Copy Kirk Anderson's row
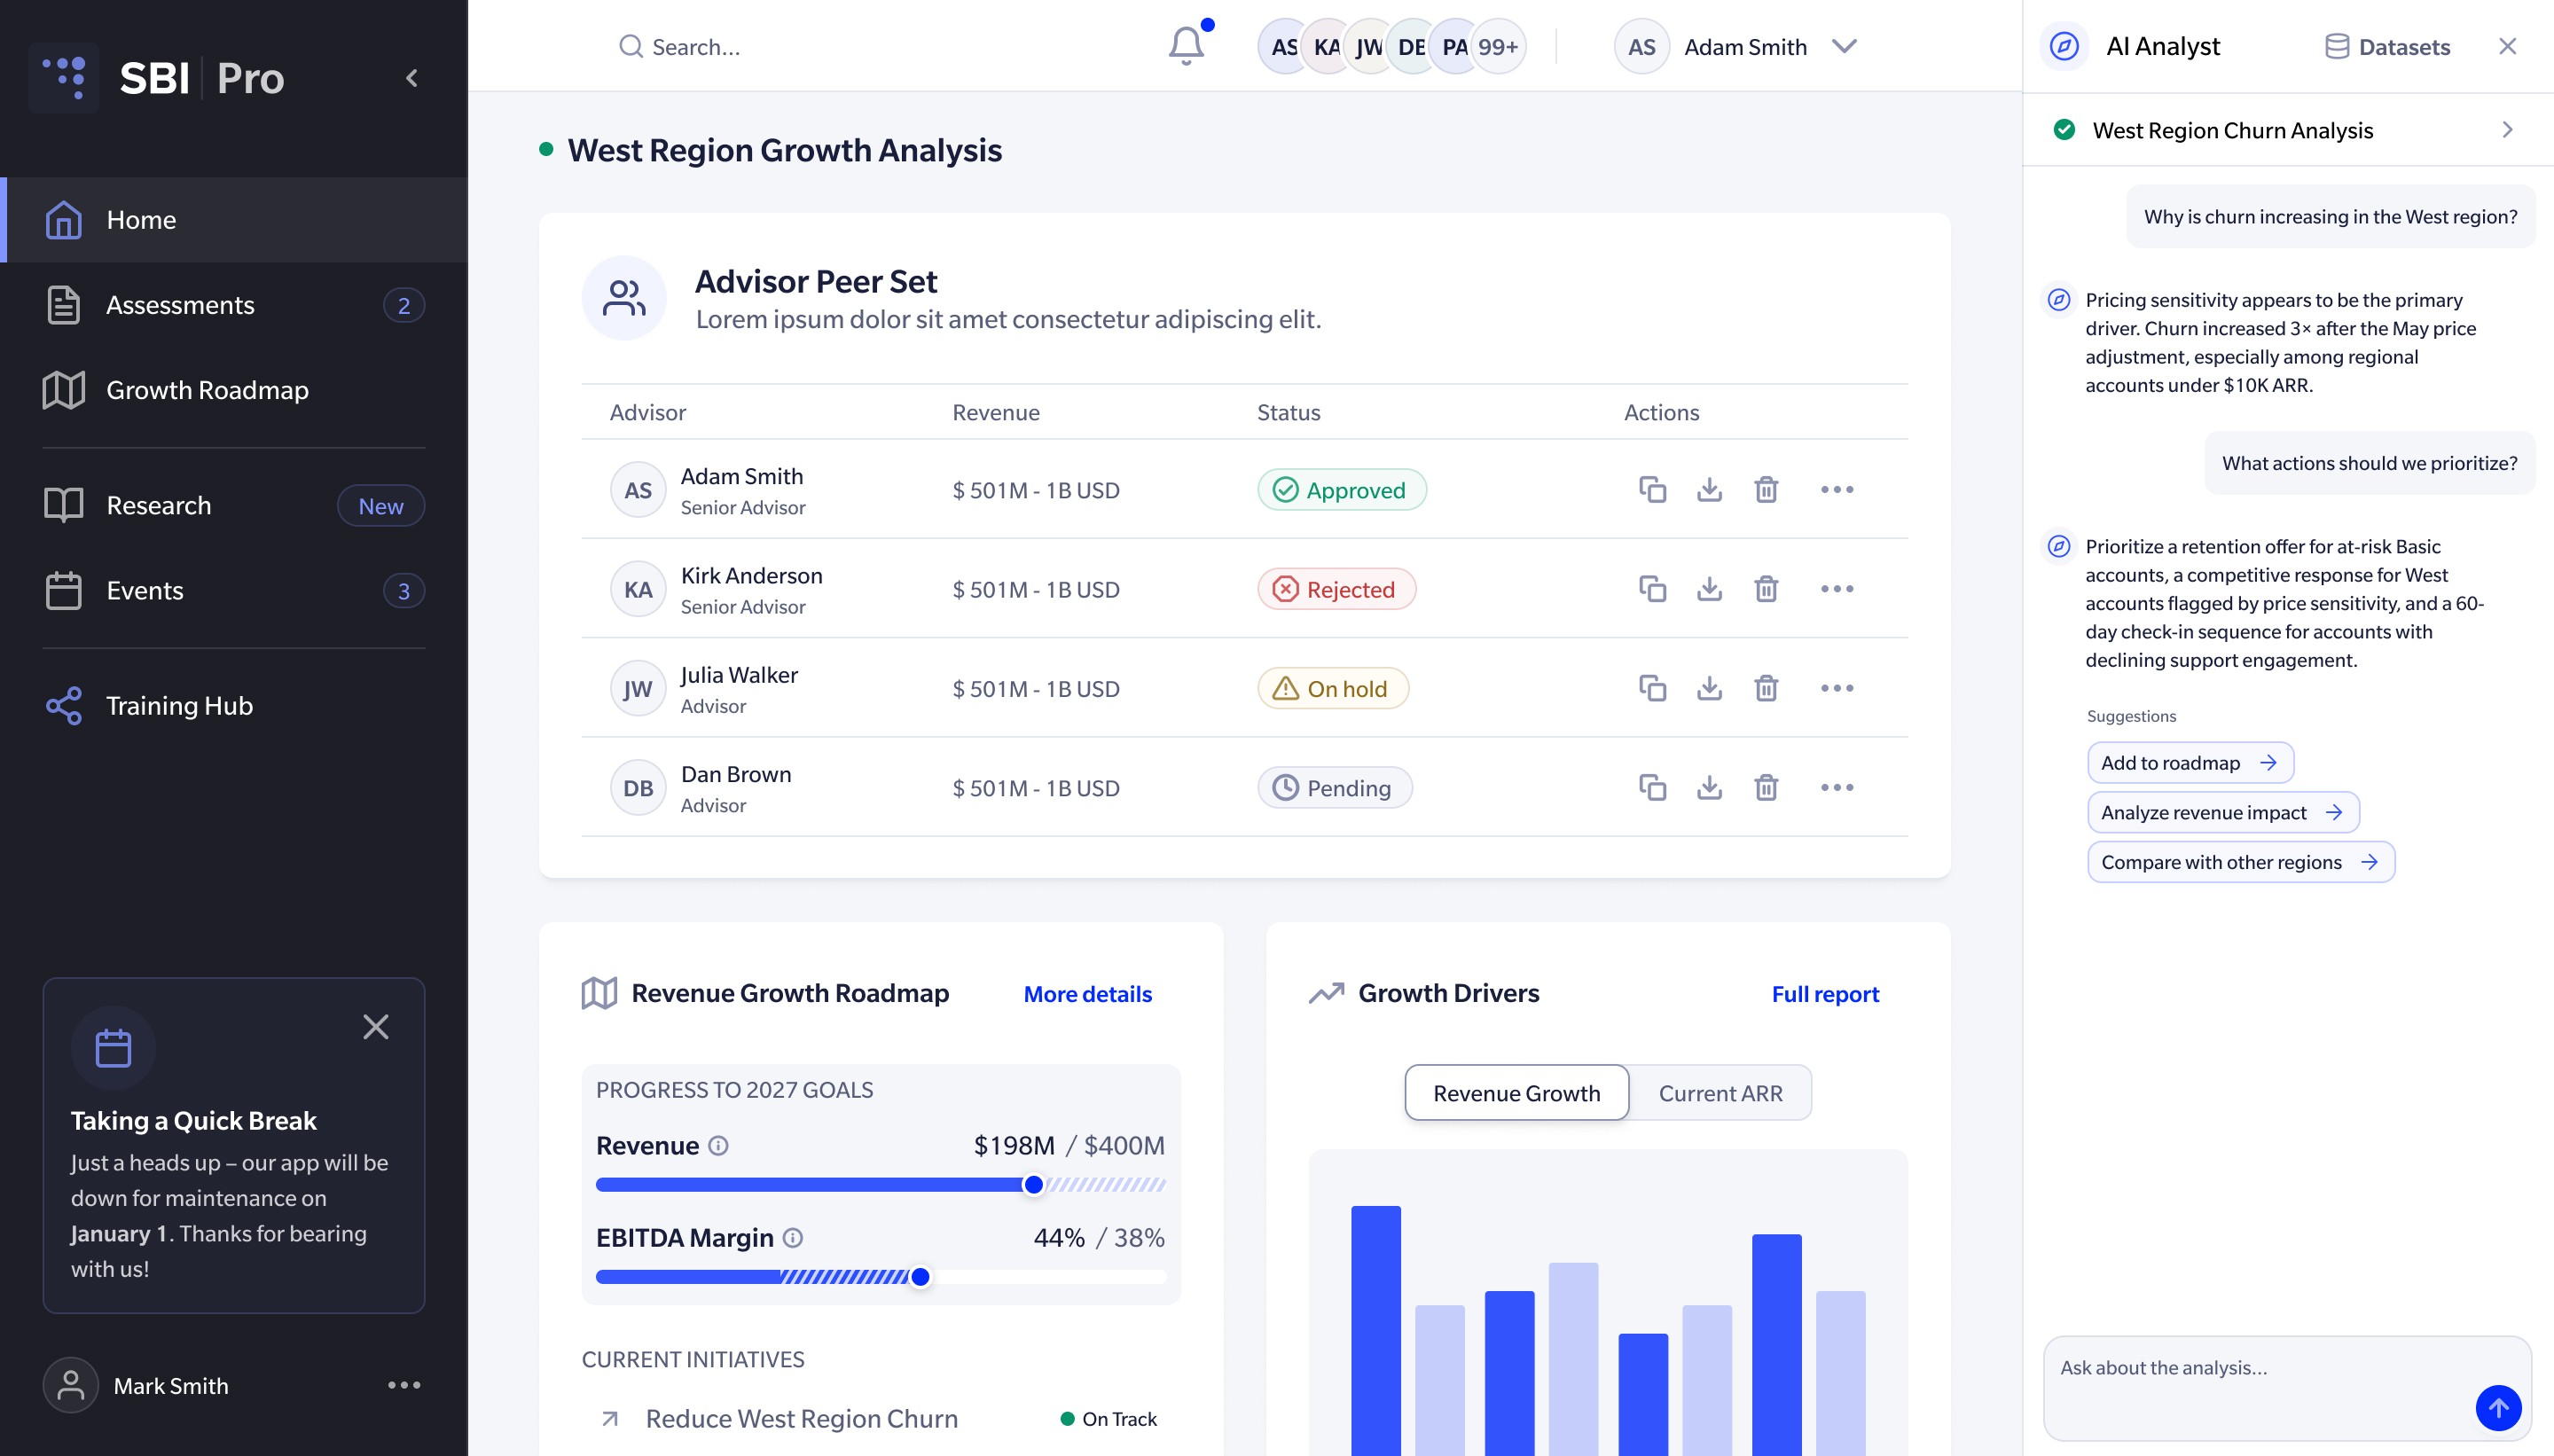2554x1456 pixels. 1652,588
